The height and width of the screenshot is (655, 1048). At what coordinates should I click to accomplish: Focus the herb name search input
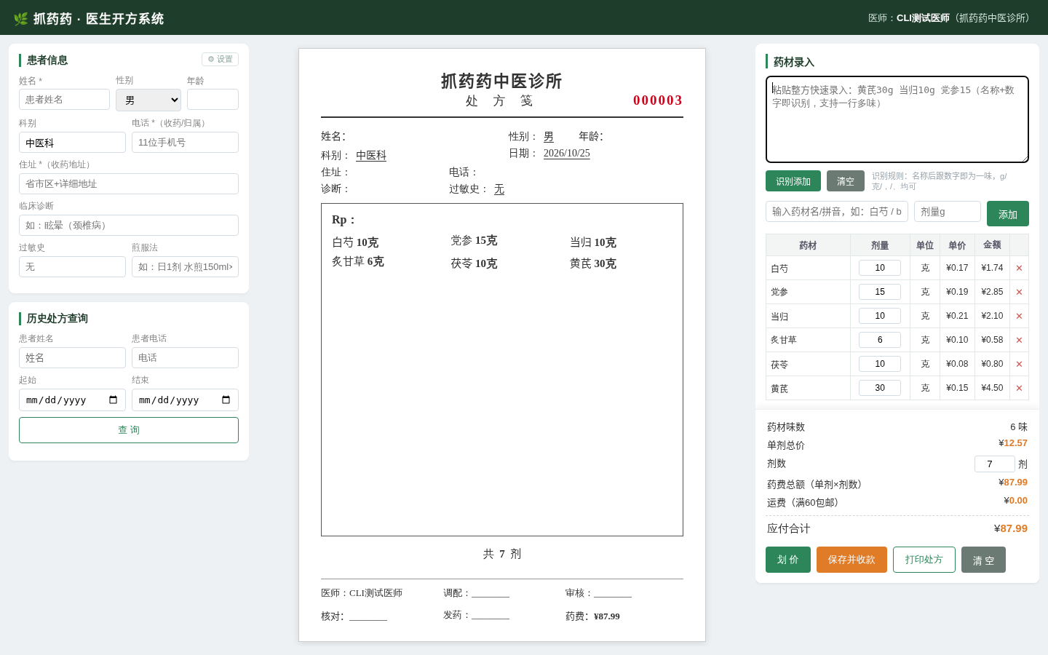coord(837,212)
